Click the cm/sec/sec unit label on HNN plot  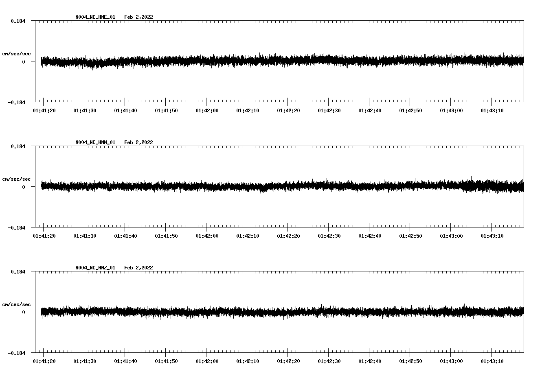[16, 179]
